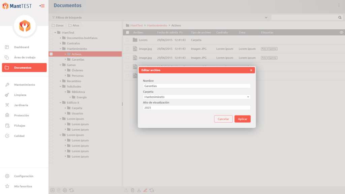345x194 pixels.
Task: Open Mantenimiento in the left sidebar
Action: [x=24, y=85]
